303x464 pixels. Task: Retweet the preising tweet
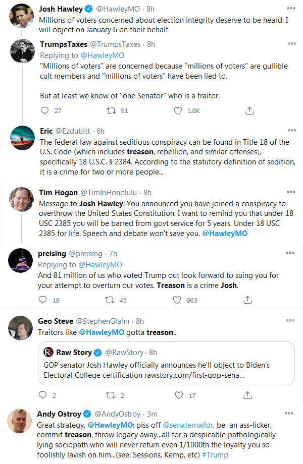pos(109,300)
